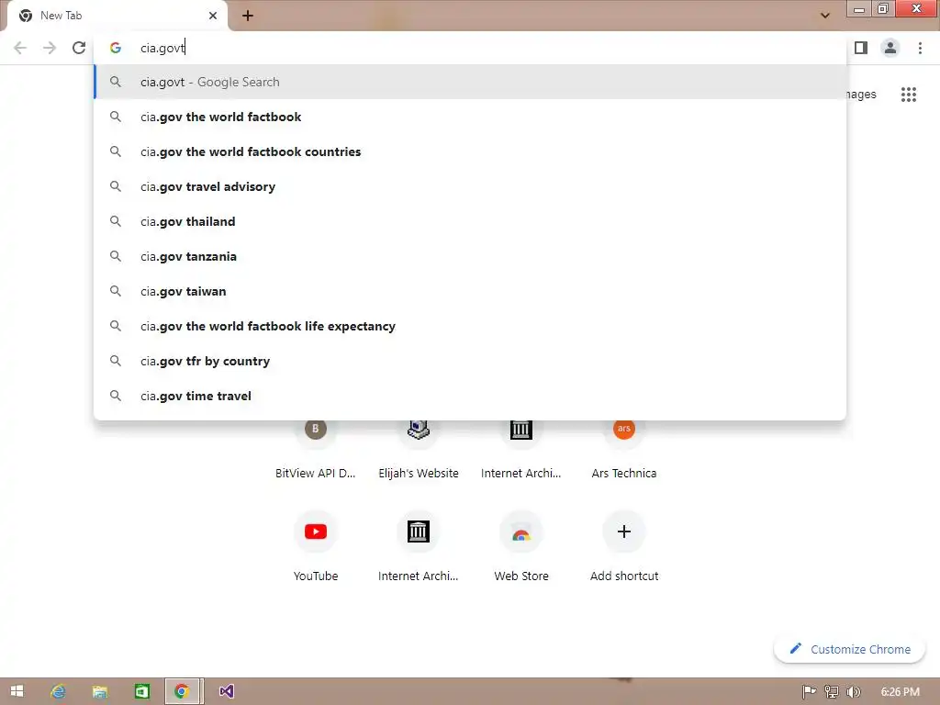The height and width of the screenshot is (705, 940).
Task: Select 'cia.gov thailand' suggestion
Action: pyautogui.click(x=470, y=221)
